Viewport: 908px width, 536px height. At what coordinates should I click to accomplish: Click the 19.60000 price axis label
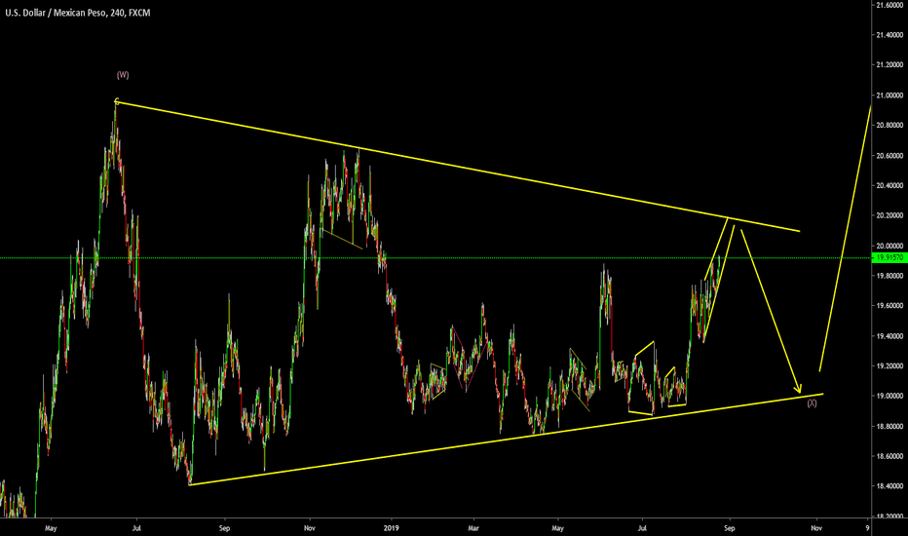(889, 306)
